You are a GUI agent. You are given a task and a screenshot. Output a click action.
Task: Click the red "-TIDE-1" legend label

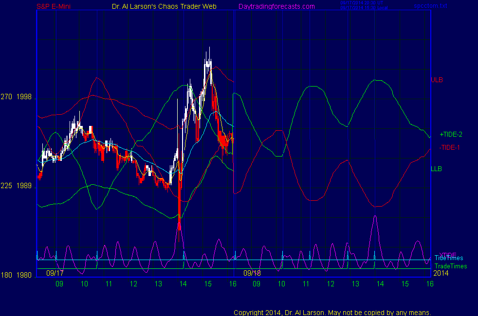(449, 147)
